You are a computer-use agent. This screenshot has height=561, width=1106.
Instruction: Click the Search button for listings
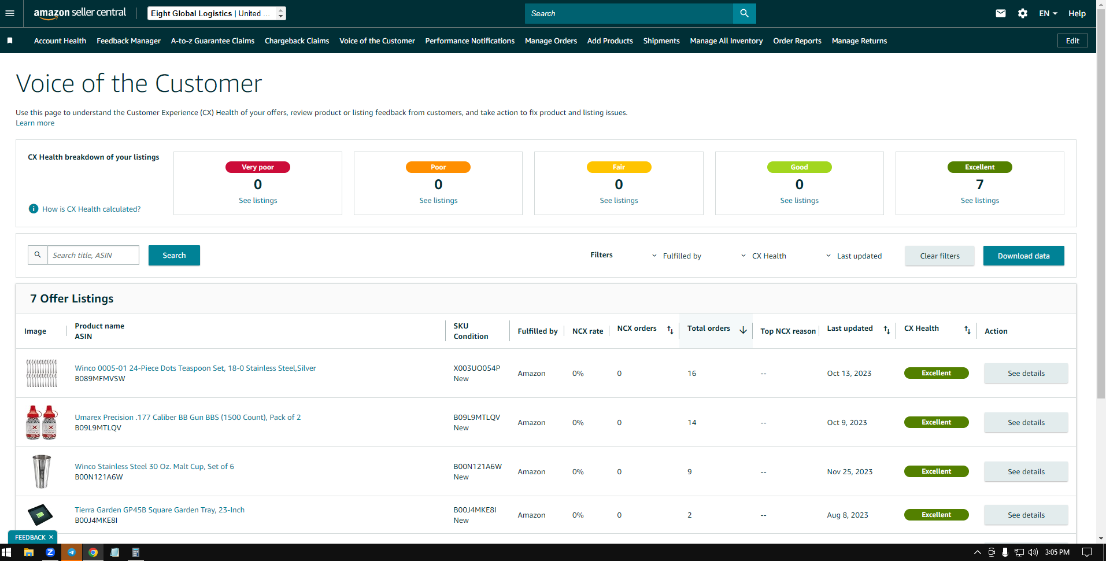tap(174, 255)
